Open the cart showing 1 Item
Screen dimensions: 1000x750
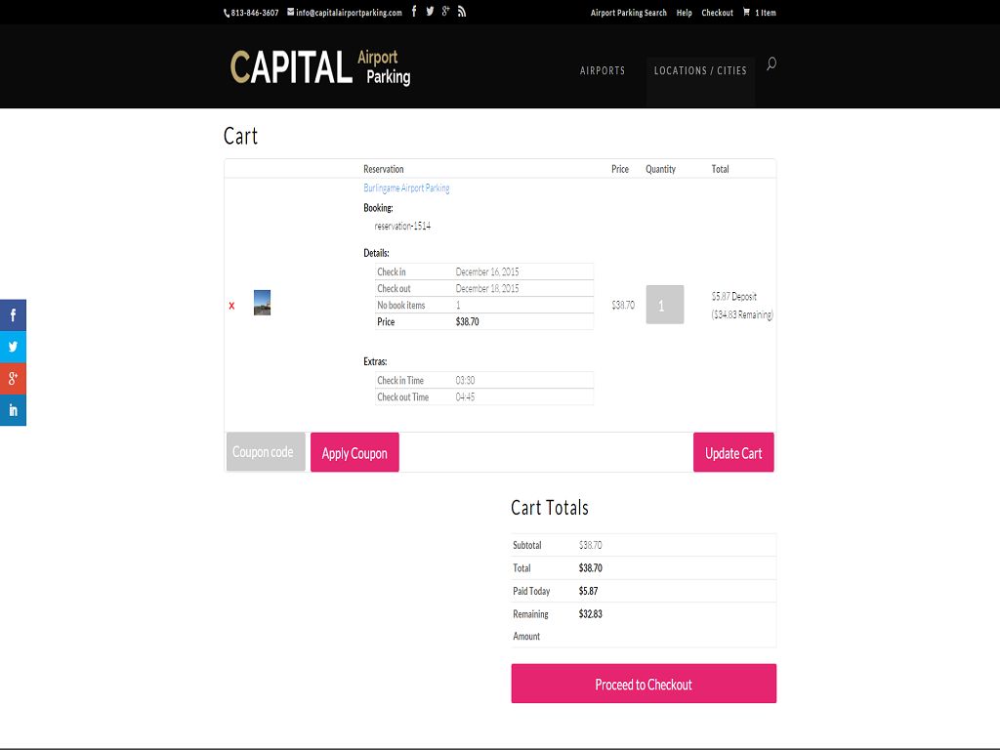coord(759,13)
